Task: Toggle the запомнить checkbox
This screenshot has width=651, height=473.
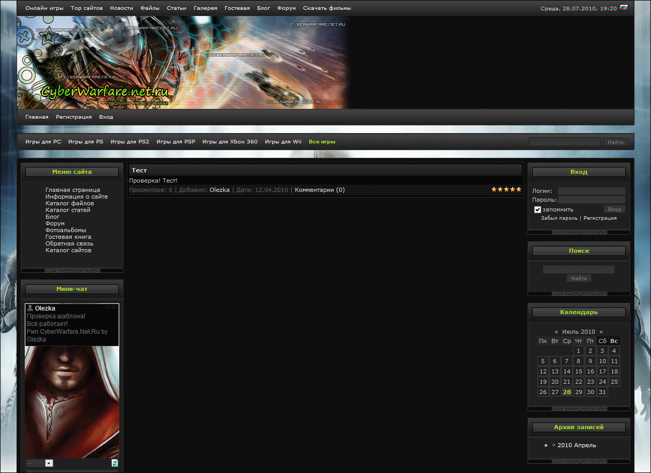Action: (537, 209)
